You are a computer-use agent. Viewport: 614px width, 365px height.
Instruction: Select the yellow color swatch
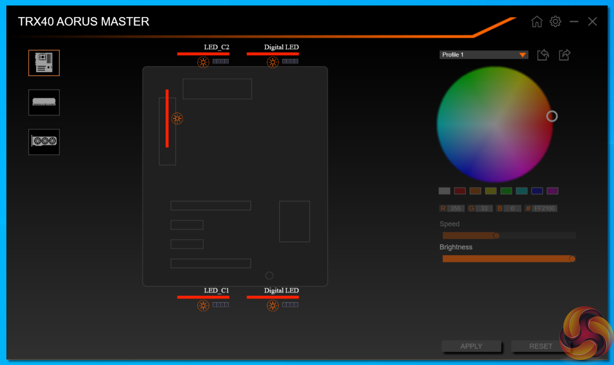pos(491,191)
